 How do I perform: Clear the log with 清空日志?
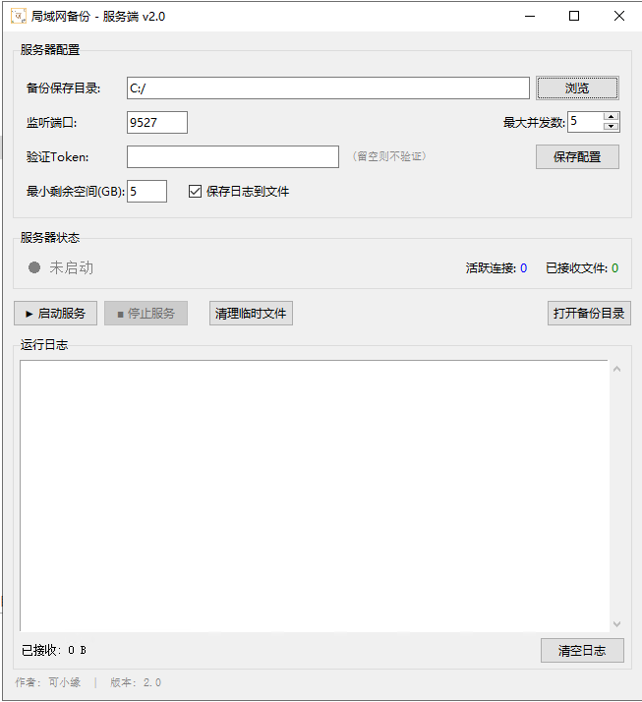pyautogui.click(x=582, y=650)
